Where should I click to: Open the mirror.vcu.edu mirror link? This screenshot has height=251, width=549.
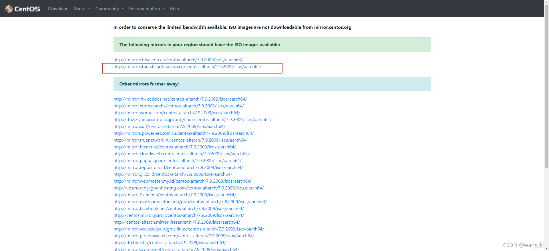click(189, 229)
